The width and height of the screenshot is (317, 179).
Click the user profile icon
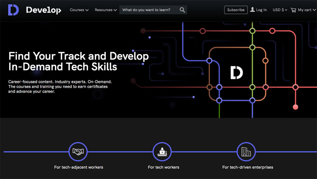click(252, 10)
